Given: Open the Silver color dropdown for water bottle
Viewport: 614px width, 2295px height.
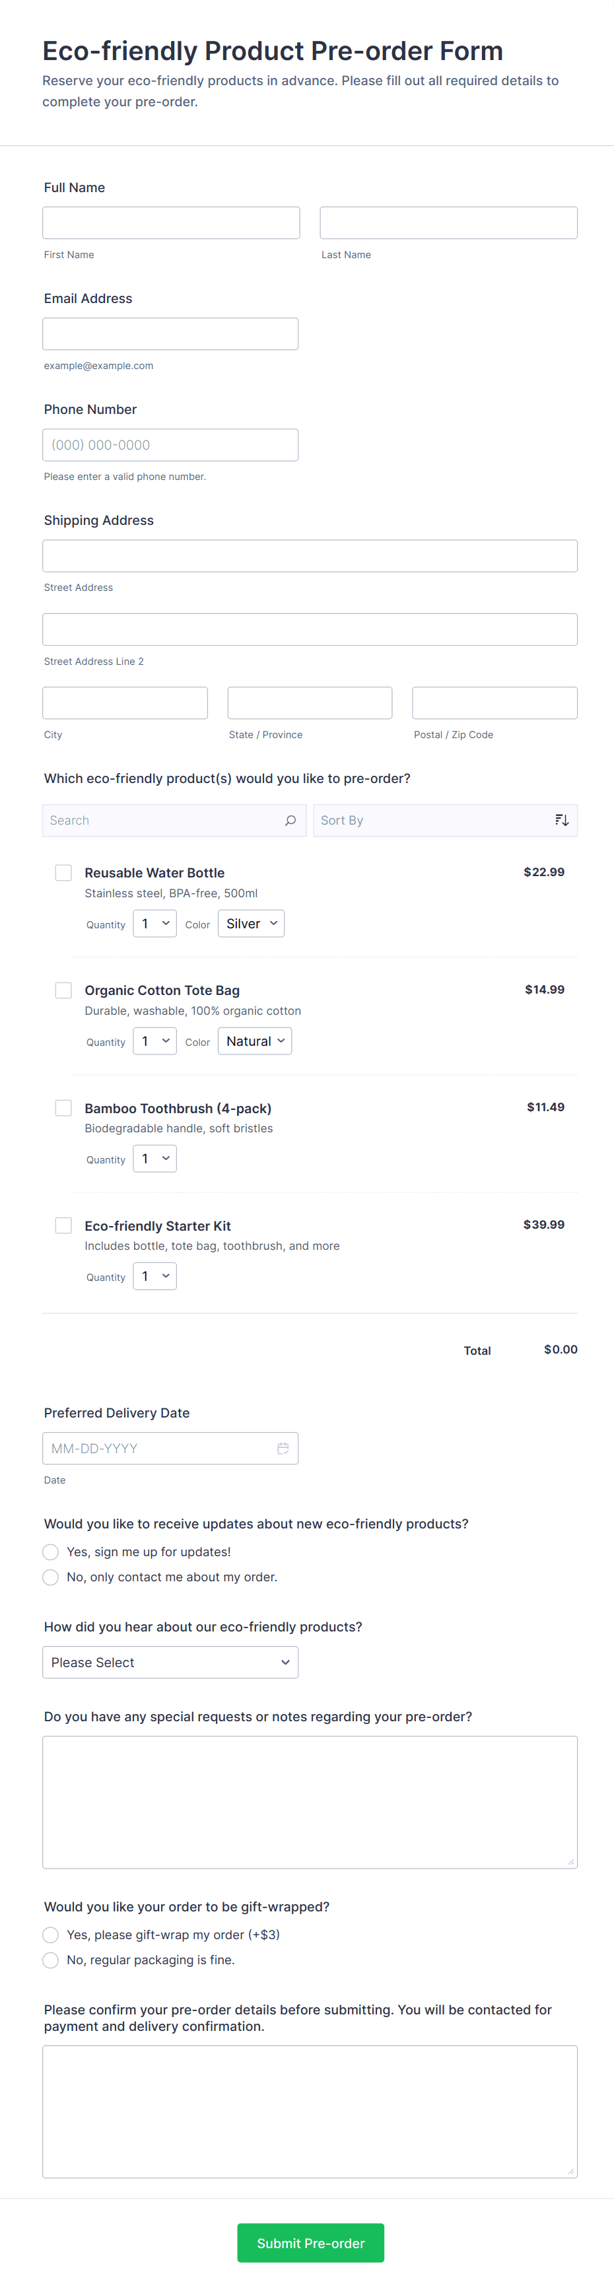Looking at the screenshot, I should [x=252, y=924].
